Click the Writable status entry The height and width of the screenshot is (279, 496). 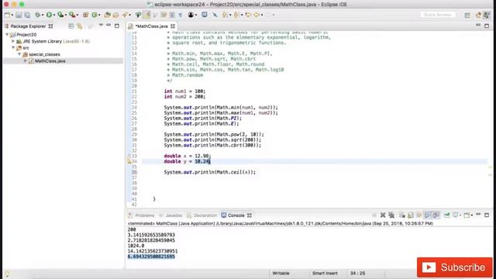(x=281, y=273)
